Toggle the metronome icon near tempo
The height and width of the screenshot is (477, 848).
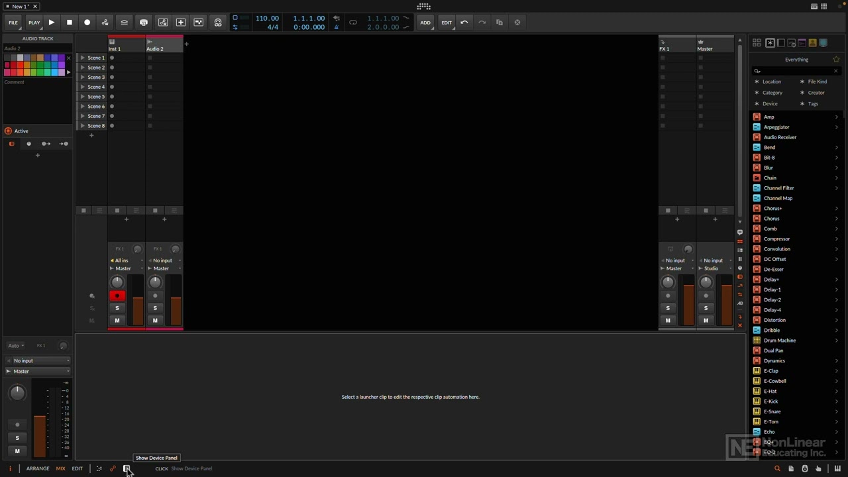[x=336, y=27]
